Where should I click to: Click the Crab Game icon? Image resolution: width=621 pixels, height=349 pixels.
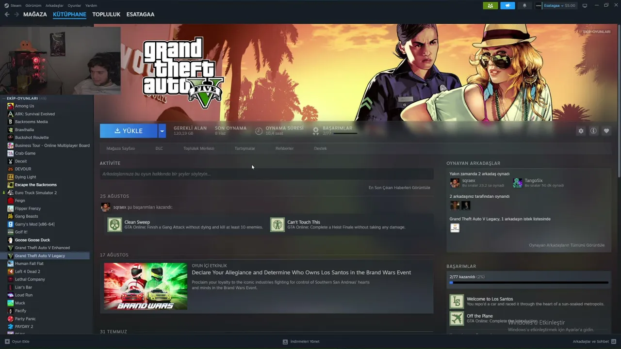(x=10, y=153)
